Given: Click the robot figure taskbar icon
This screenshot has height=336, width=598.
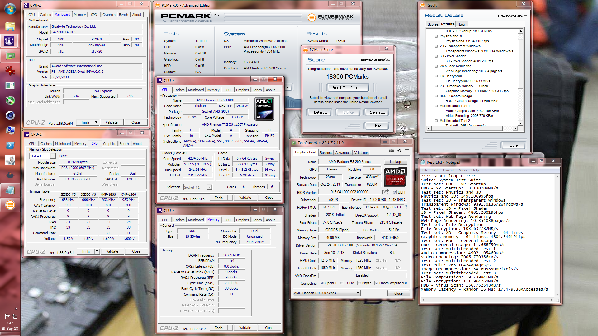Looking at the screenshot, I should click(x=10, y=160).
